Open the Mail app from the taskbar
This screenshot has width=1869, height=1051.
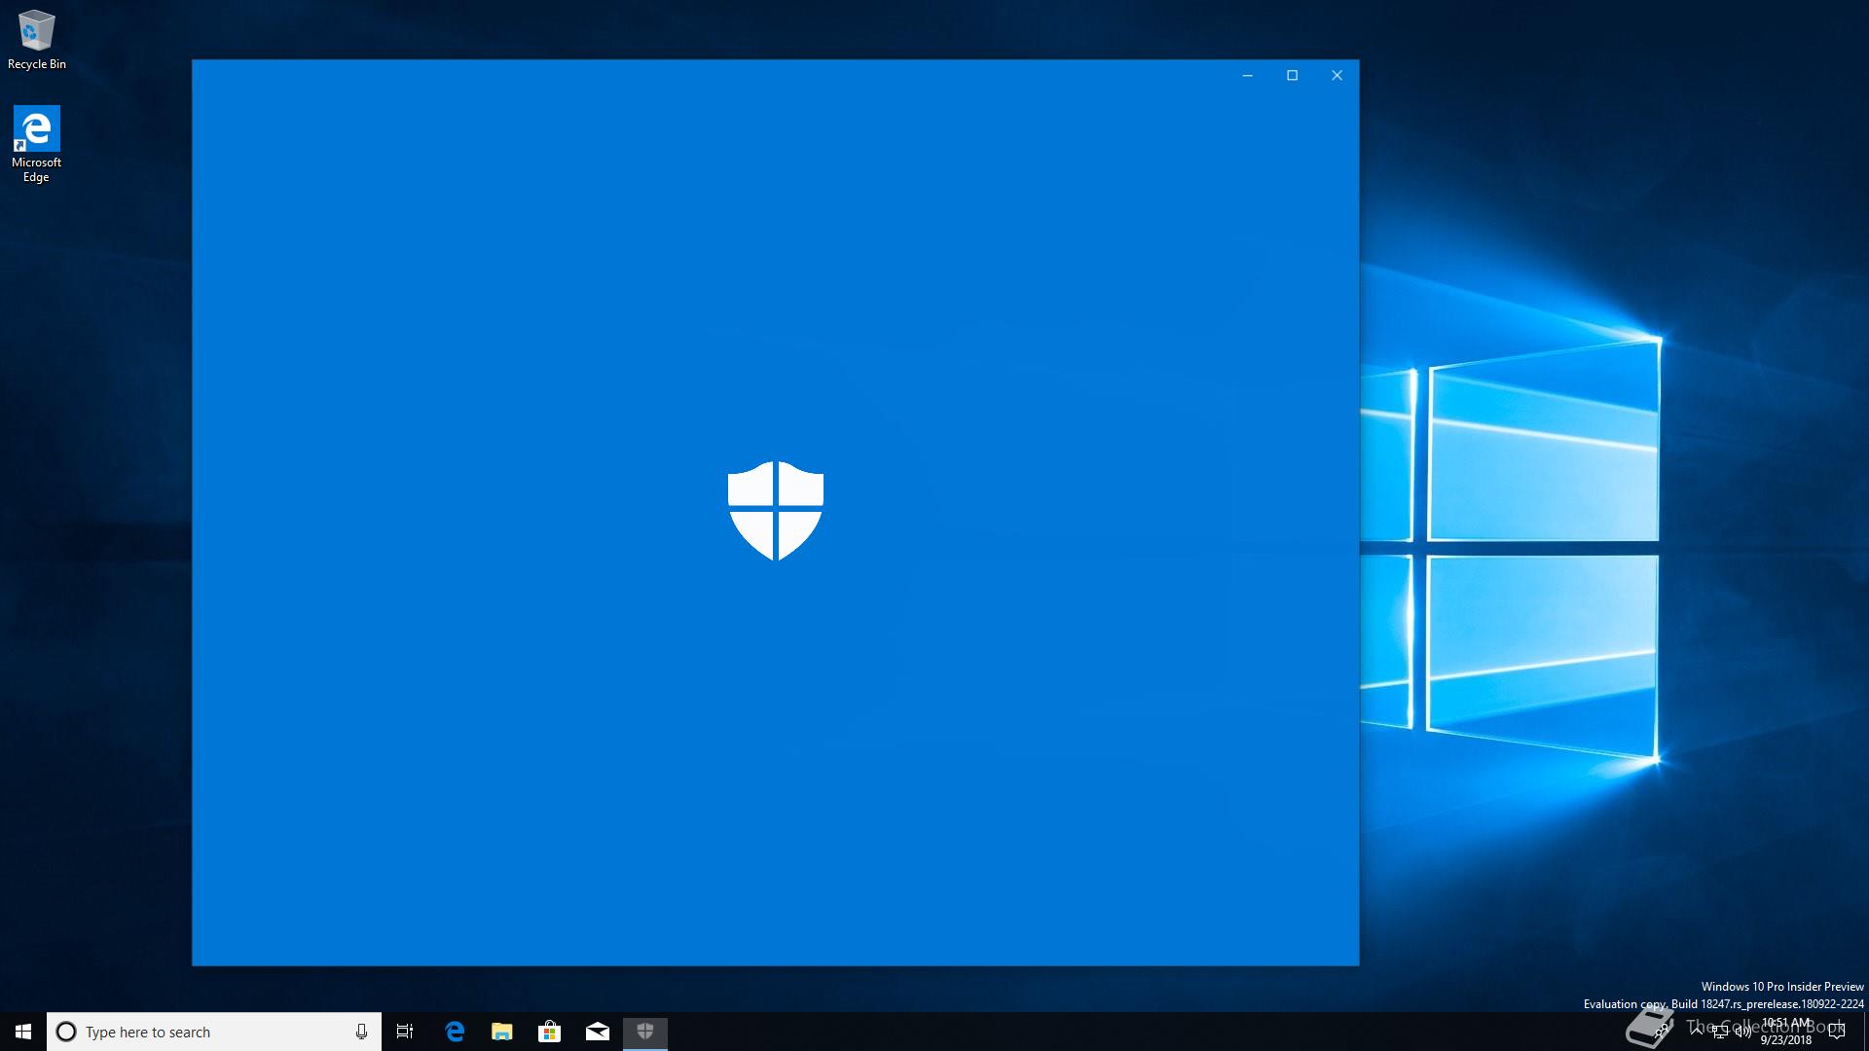pyautogui.click(x=598, y=1032)
